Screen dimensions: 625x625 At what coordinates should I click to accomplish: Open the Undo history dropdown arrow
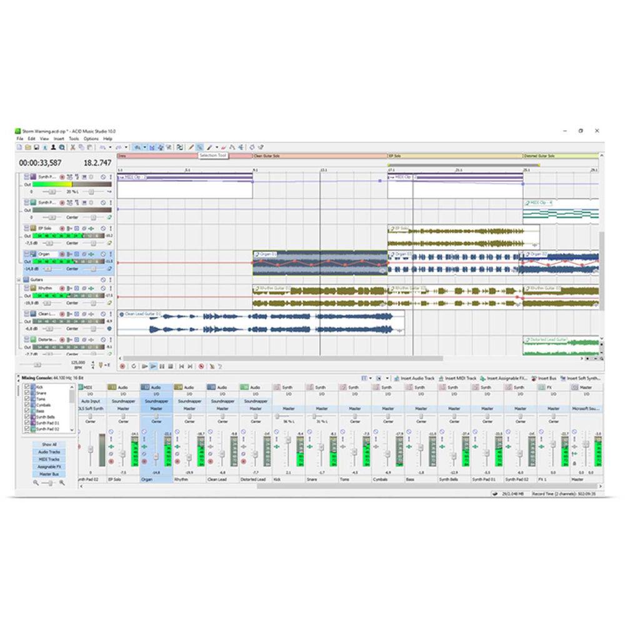(x=111, y=147)
